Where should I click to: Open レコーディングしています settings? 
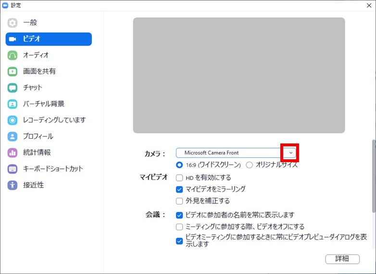point(49,120)
